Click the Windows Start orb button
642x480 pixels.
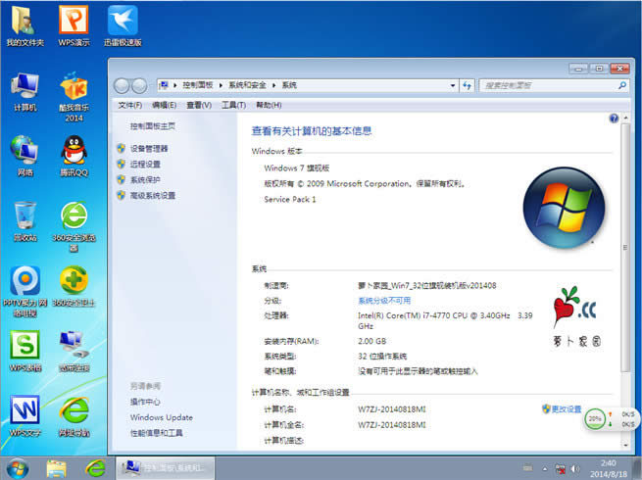click(17, 466)
